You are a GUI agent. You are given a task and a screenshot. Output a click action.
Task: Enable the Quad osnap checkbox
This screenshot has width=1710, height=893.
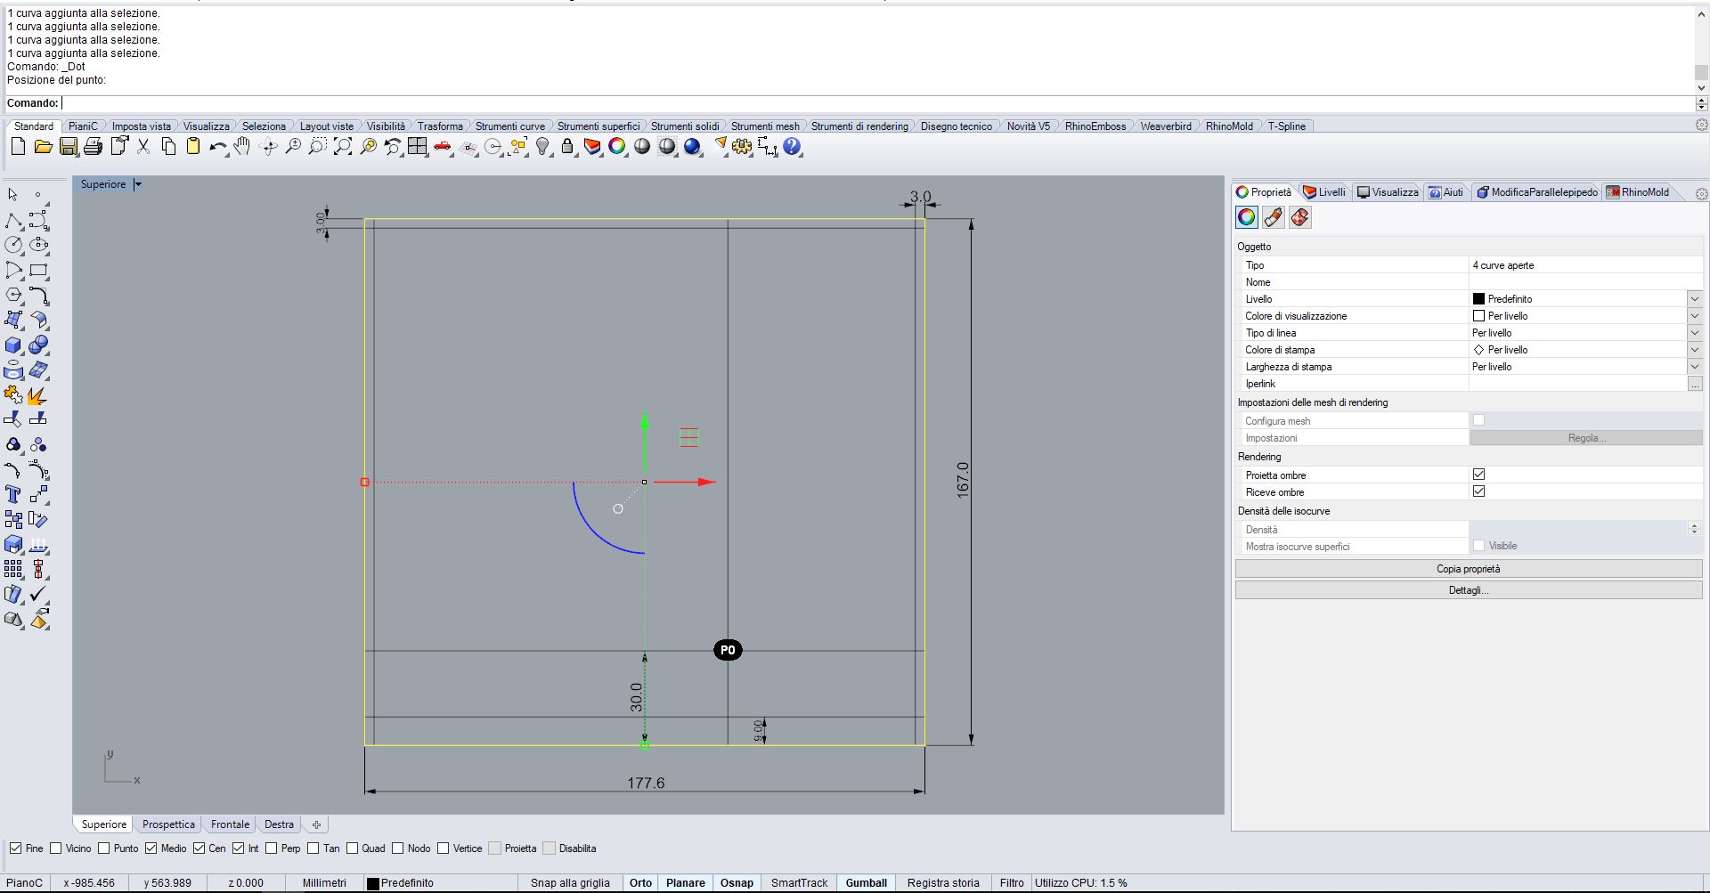point(353,848)
